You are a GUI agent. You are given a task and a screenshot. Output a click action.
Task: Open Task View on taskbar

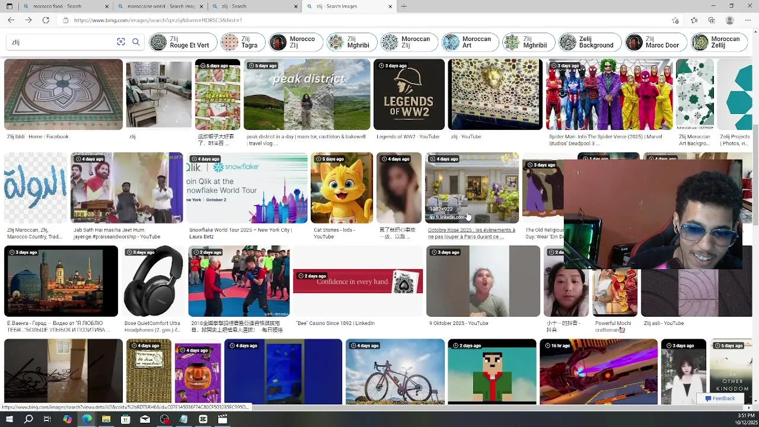[47, 419]
